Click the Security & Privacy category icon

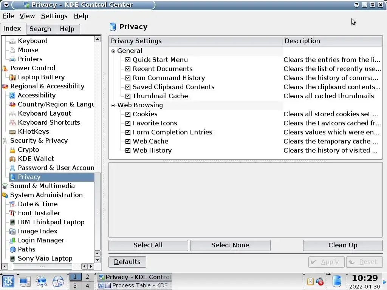5,141
